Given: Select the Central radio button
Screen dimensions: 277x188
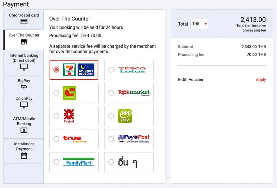Looking at the screenshot, I should pos(56,116).
